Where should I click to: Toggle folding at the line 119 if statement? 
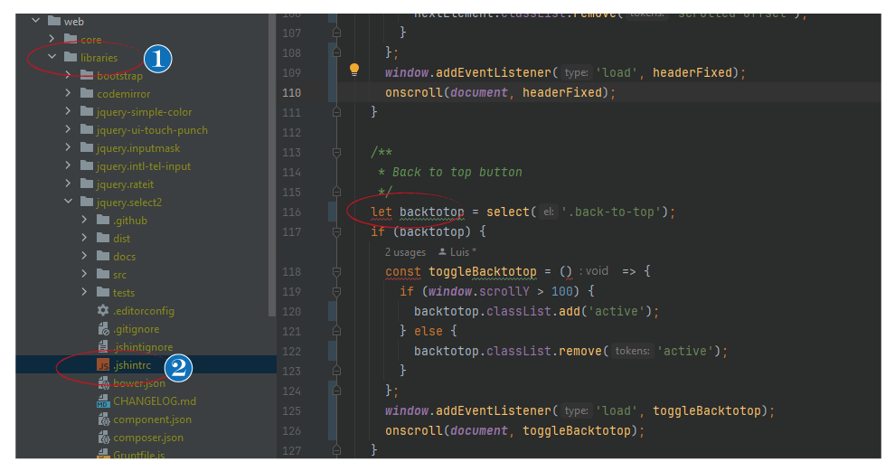click(x=337, y=292)
